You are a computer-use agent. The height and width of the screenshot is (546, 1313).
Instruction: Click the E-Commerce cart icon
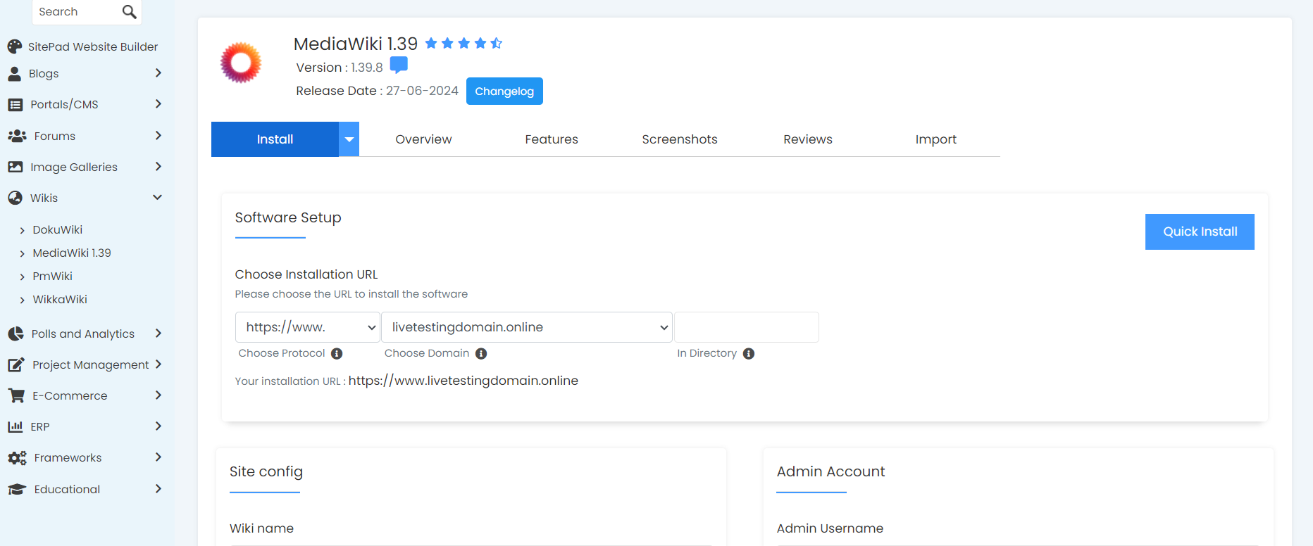pyautogui.click(x=16, y=395)
